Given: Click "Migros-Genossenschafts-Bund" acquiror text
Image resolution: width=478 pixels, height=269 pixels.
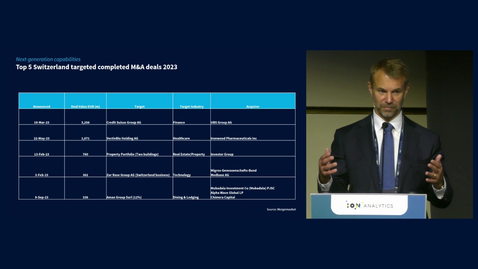Looking at the screenshot, I should [x=233, y=170].
